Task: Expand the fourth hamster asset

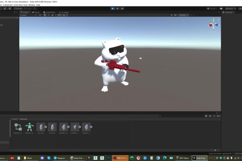Action: (x=79, y=127)
